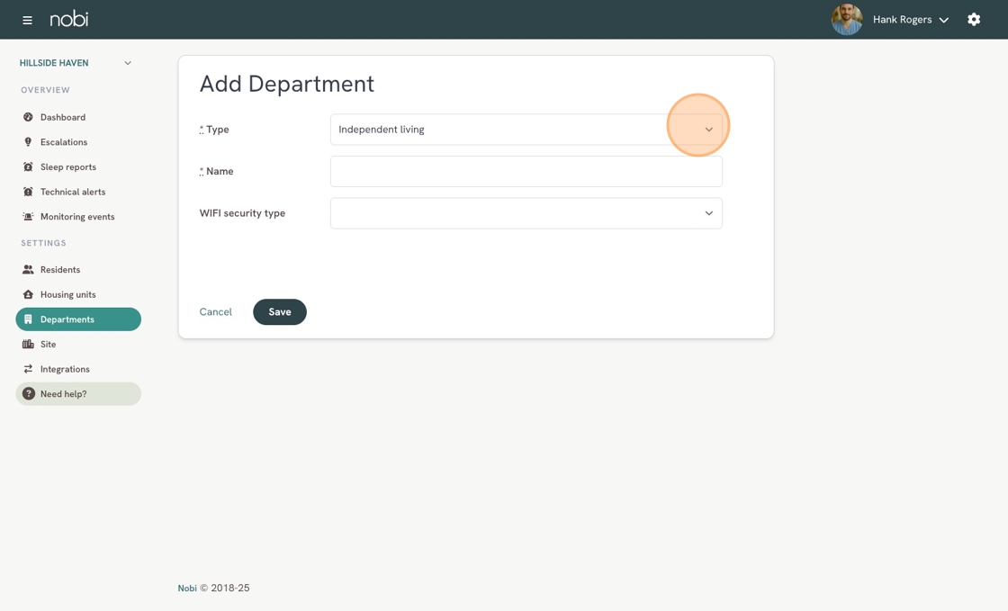Click the Sleep reports icon
The width and height of the screenshot is (1008, 611).
pos(28,167)
